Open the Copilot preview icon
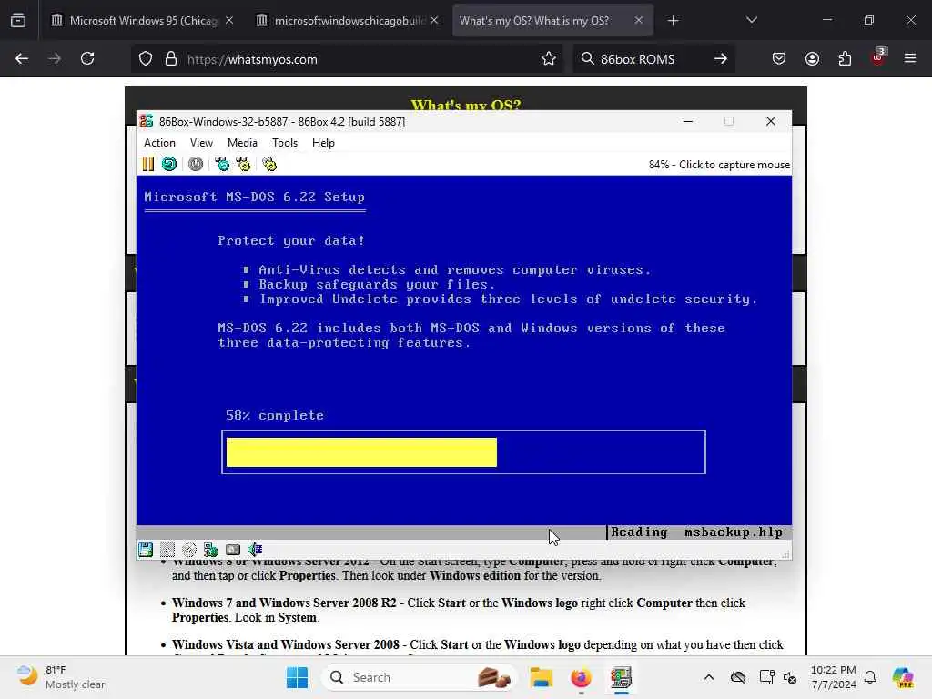932x699 pixels. point(902,677)
